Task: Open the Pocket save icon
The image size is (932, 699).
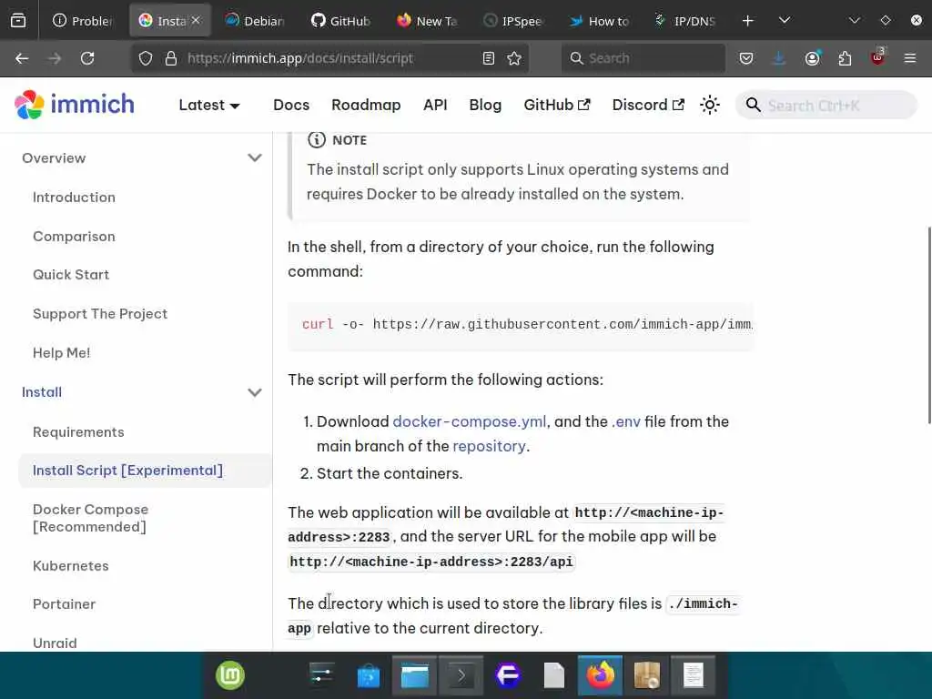Action: tap(746, 58)
